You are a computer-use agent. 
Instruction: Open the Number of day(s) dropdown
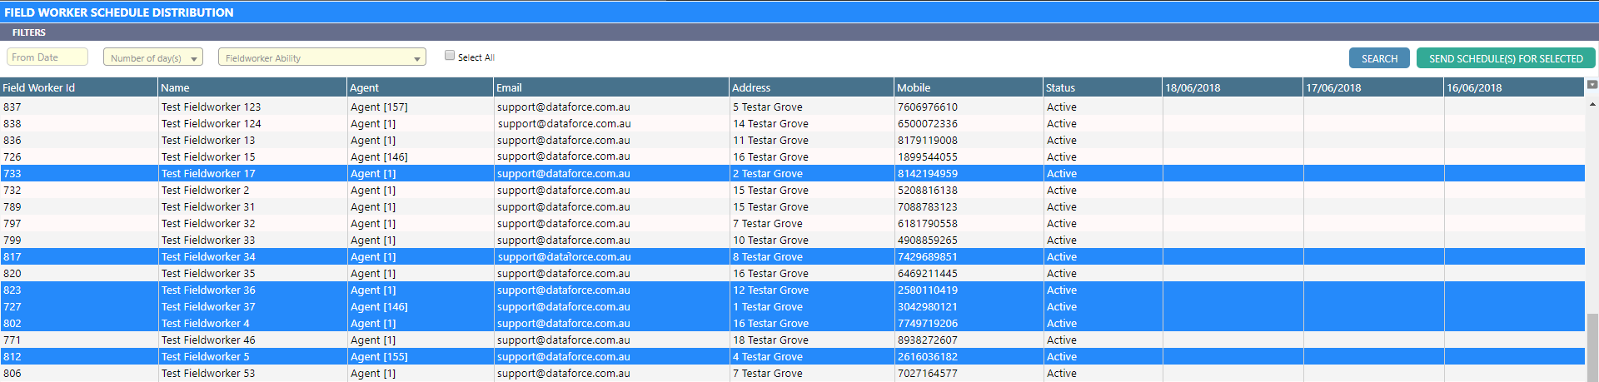click(153, 57)
